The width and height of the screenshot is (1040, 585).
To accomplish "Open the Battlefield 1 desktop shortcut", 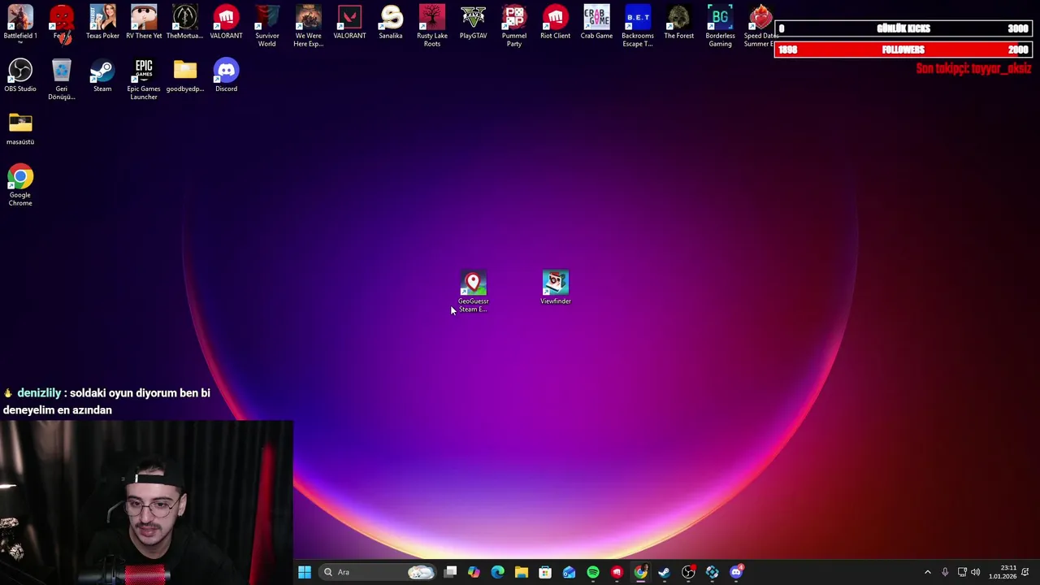I will (20, 23).
